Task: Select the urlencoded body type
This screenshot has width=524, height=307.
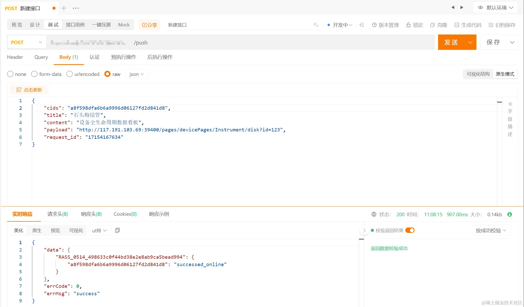Action: pos(70,74)
